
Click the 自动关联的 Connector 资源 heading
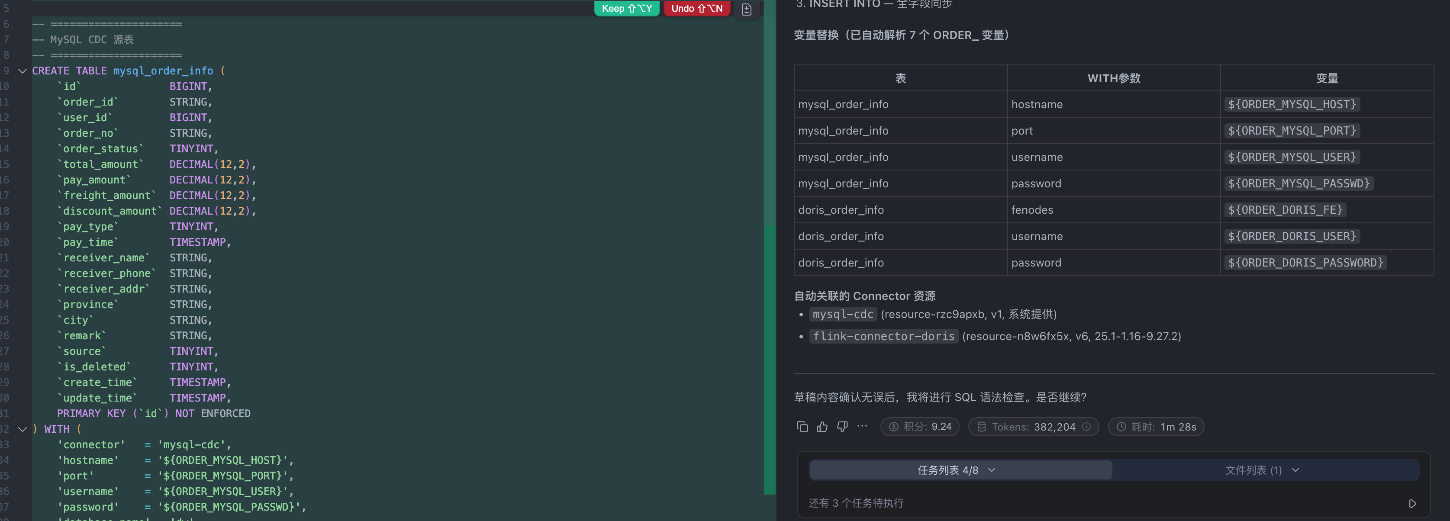point(865,296)
